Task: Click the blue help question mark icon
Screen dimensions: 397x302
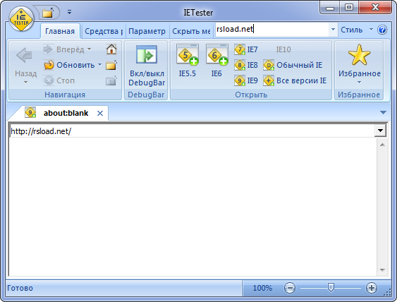Action: [x=382, y=30]
